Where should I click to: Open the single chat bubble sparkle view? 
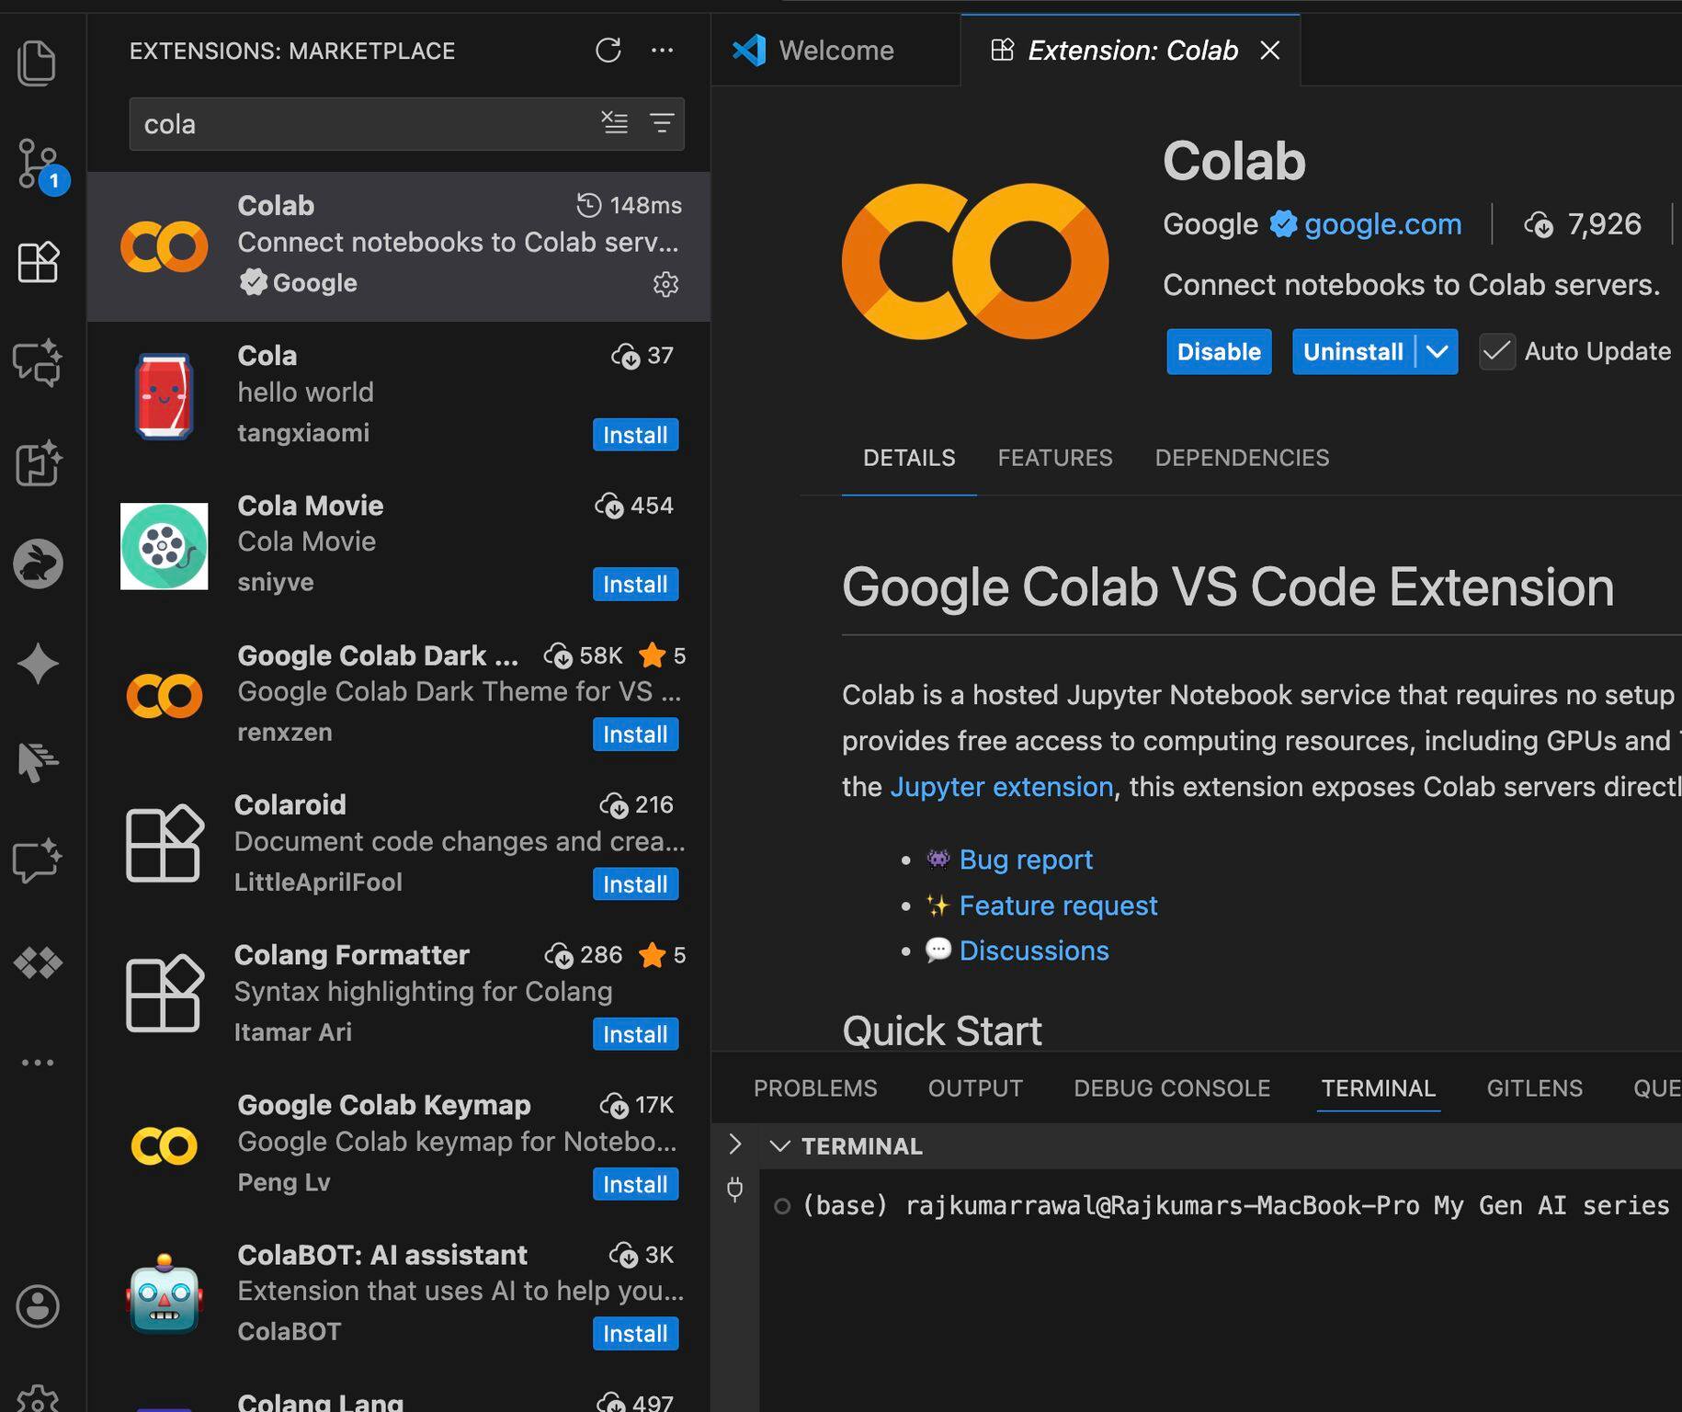pos(38,861)
